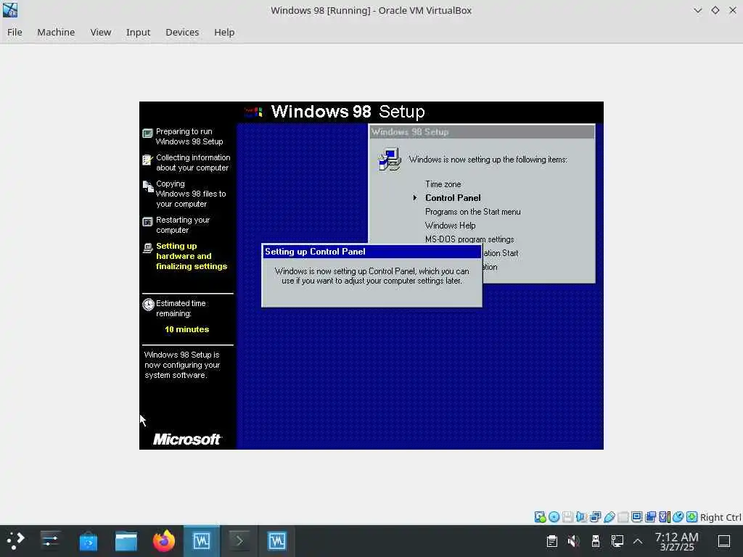
Task: Open the Dolphin file manager from the taskbar
Action: (126, 541)
